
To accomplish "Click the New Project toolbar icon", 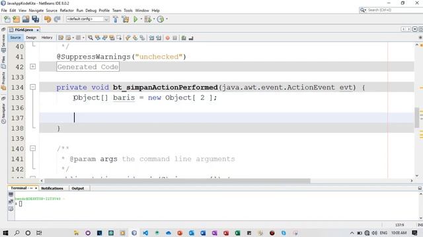I will pyautogui.click(x=16, y=19).
